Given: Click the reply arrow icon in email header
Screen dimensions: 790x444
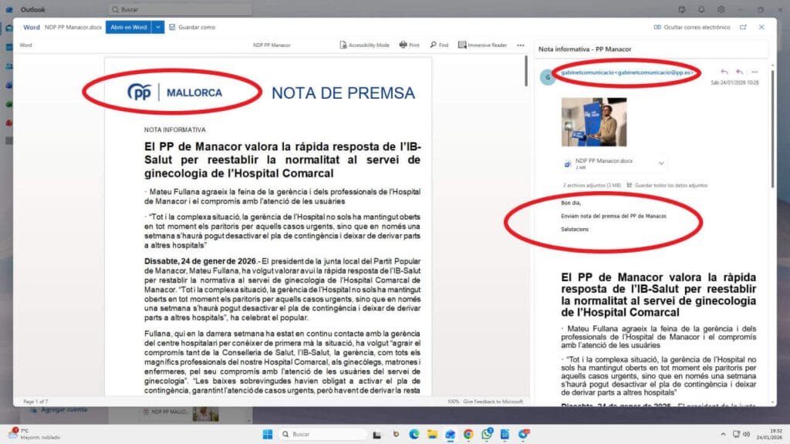Looking at the screenshot, I should pos(724,72).
